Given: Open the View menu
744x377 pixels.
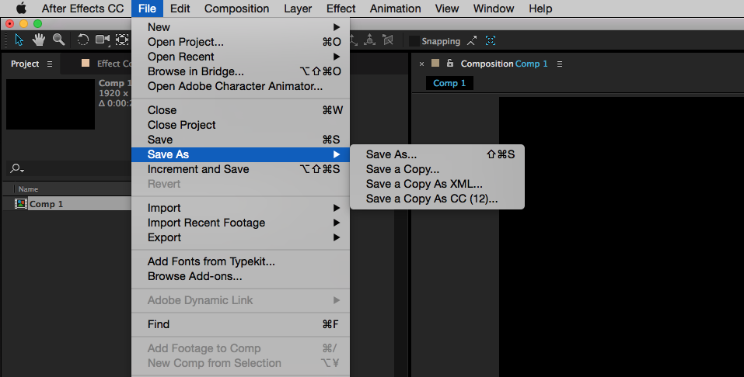Looking at the screenshot, I should (x=446, y=9).
